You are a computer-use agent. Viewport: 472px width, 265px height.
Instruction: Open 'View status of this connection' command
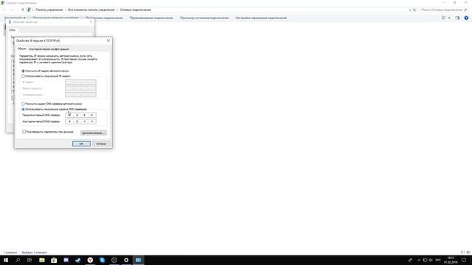point(204,18)
